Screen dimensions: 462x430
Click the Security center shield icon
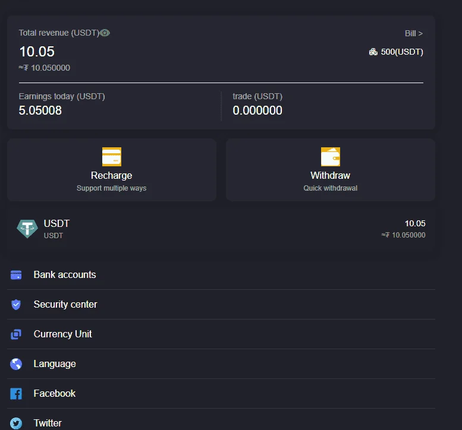pyautogui.click(x=16, y=305)
